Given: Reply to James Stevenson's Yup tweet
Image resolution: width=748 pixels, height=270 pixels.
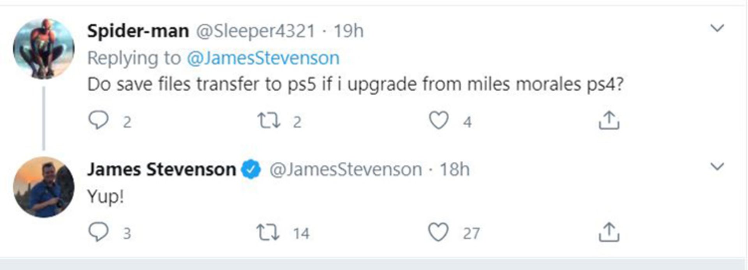Looking at the screenshot, I should [x=98, y=232].
